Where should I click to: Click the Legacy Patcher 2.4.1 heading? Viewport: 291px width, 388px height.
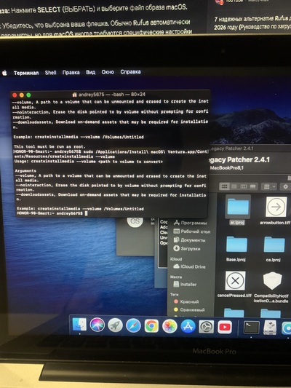pyautogui.click(x=239, y=160)
